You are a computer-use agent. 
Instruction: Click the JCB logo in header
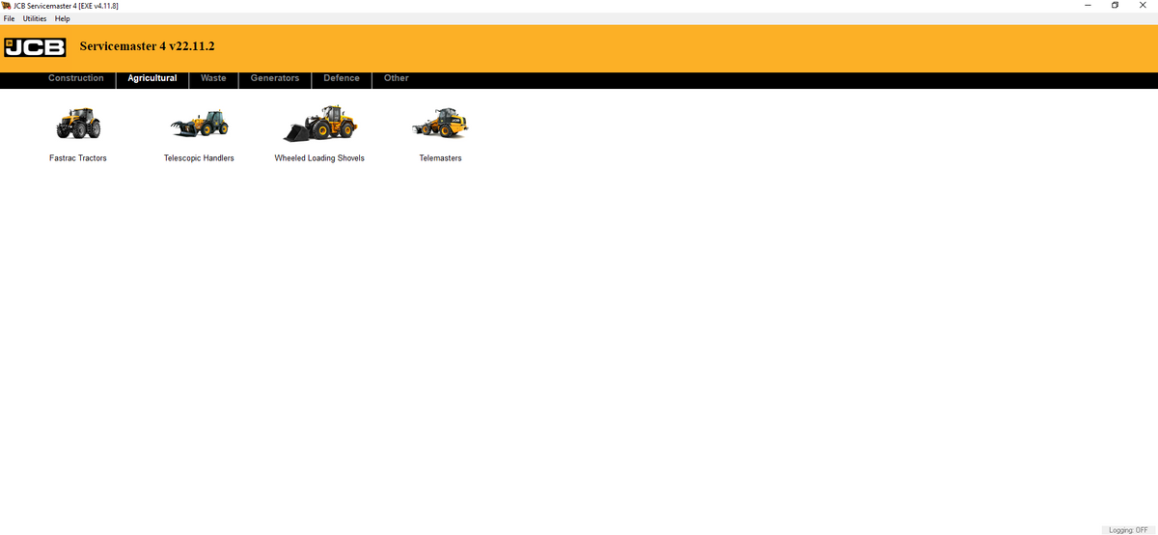click(x=35, y=46)
